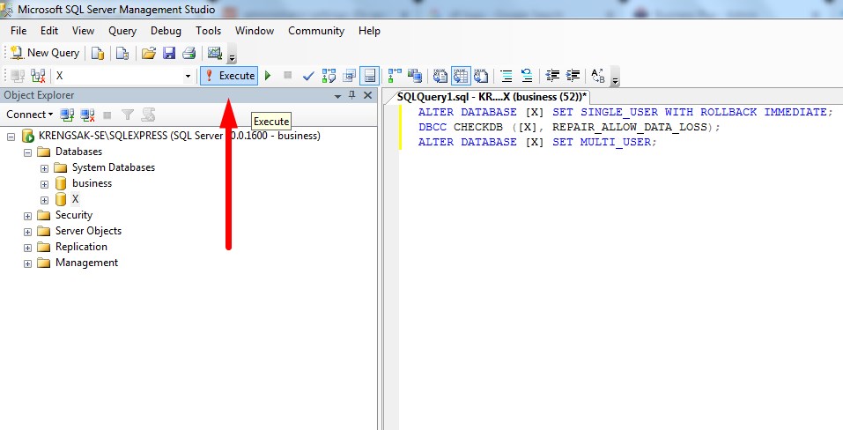This screenshot has height=430, width=843.
Task: Toggle auto-hide pin on Object Explorer
Action: (x=352, y=95)
